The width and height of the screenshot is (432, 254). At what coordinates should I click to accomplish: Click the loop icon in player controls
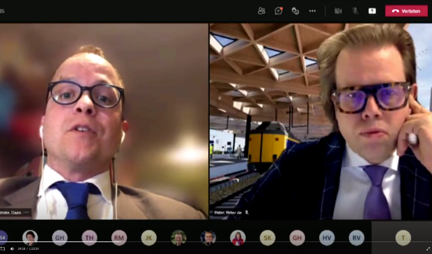(x=3, y=248)
